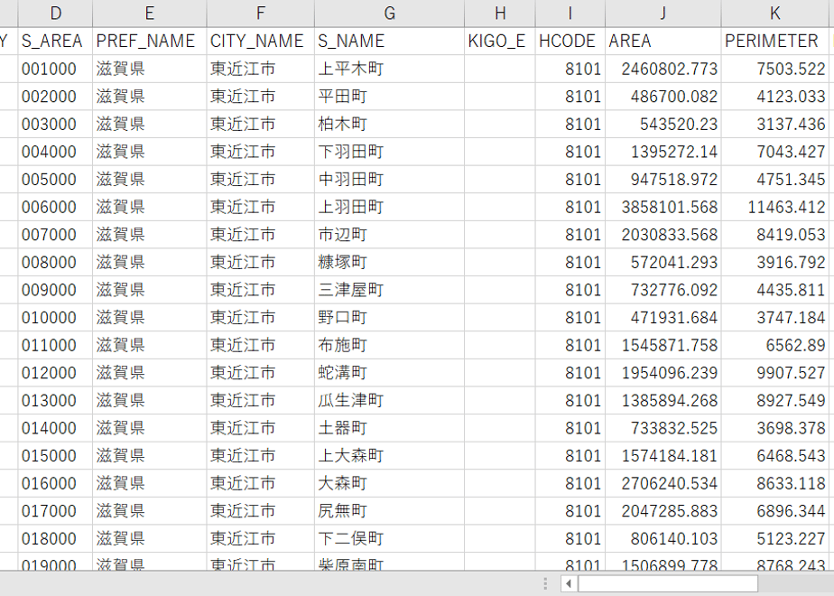This screenshot has width=834, height=596.
Task: Select the 市辺町 cell
Action: click(389, 235)
